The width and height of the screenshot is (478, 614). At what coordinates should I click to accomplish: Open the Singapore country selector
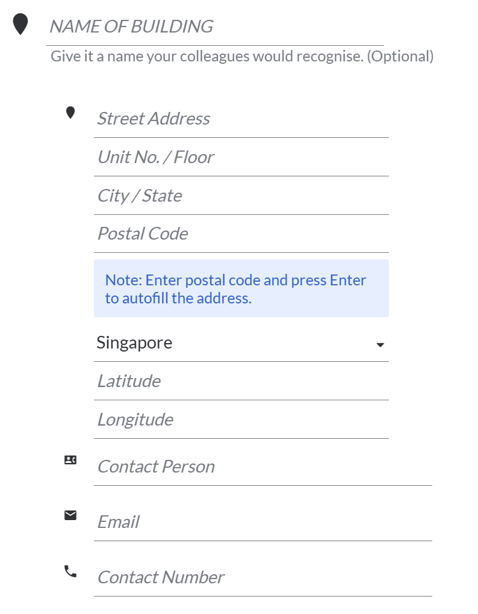(235, 343)
